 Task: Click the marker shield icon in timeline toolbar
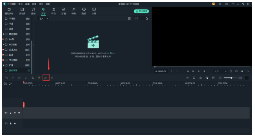(x=194, y=78)
